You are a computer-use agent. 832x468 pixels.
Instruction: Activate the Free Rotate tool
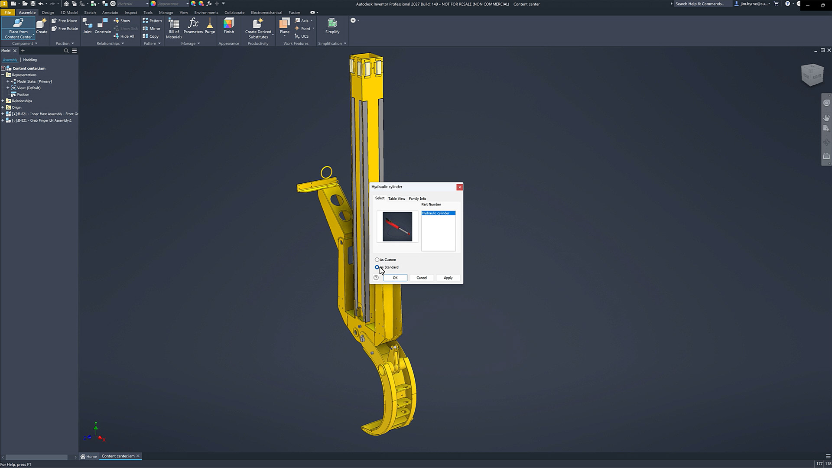point(65,29)
